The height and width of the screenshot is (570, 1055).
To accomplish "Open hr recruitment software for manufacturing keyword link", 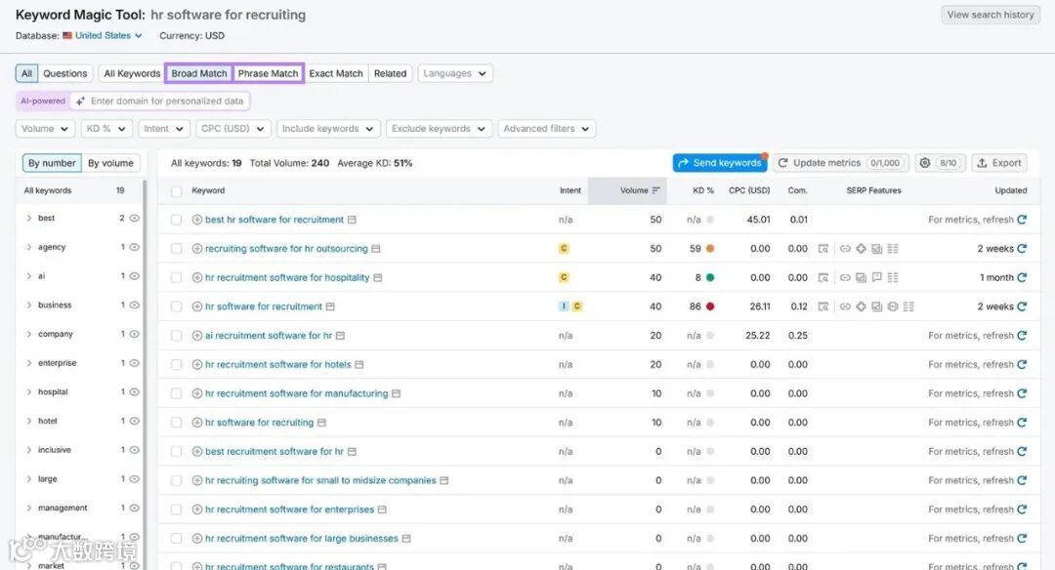I will point(297,393).
